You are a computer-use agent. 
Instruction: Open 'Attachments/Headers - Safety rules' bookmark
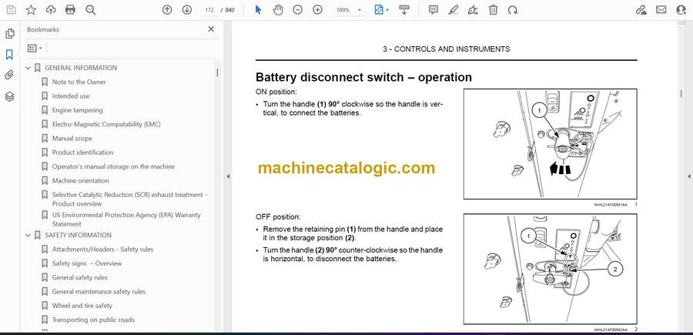coord(103,250)
